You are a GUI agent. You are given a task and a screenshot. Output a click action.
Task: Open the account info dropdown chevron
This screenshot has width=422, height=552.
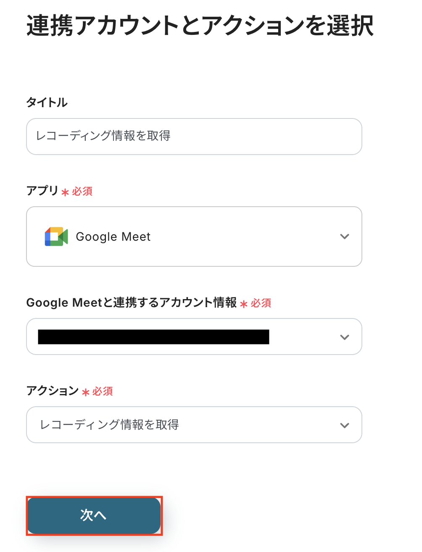[344, 337]
